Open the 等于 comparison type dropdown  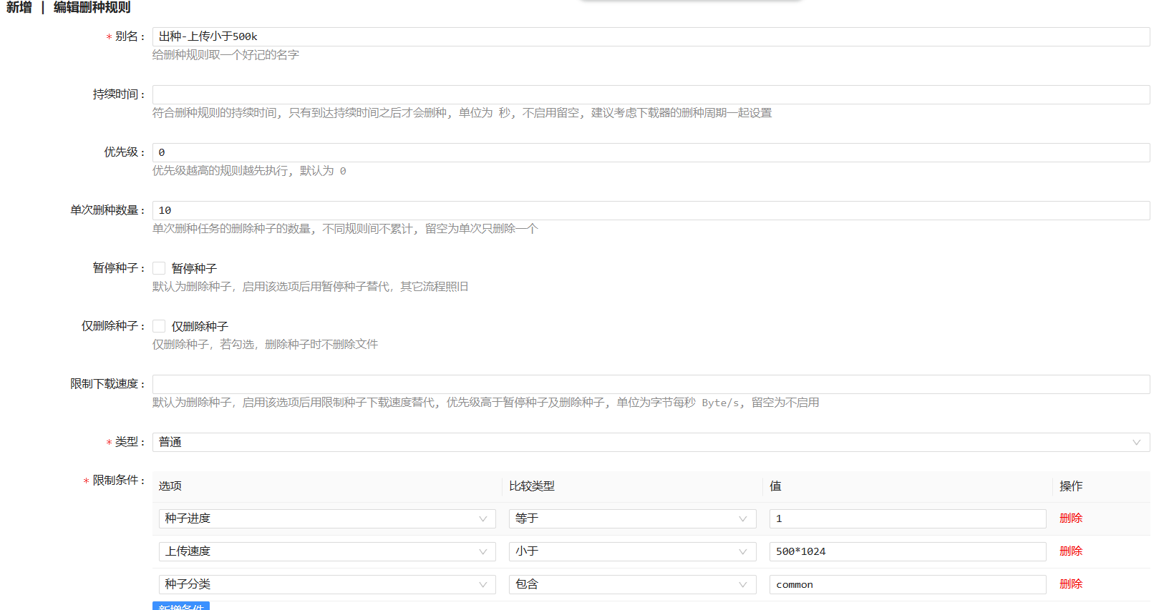pos(631,518)
